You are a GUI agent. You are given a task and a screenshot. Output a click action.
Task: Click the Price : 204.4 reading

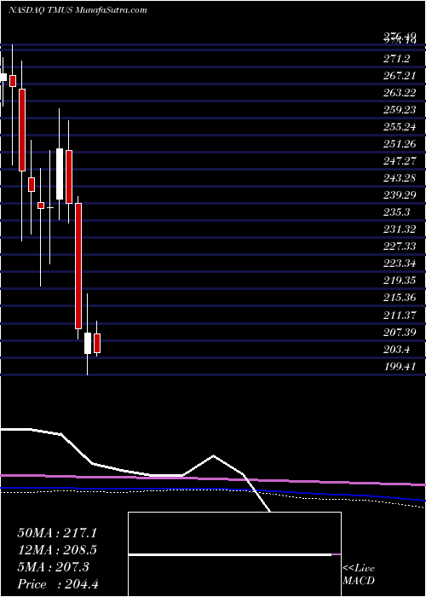coord(58,584)
